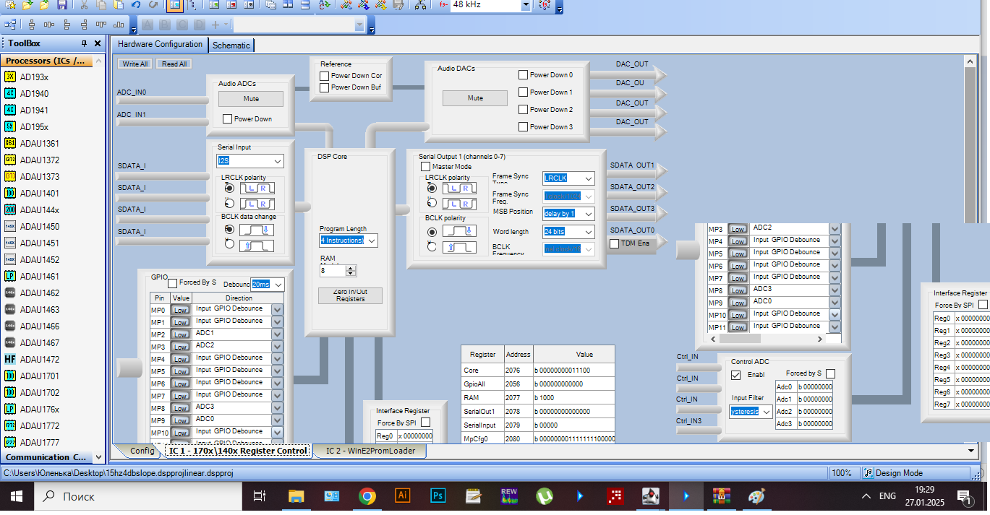This screenshot has width=990, height=515.
Task: Select the ADAU1472 HF processor item
Action: coord(39,359)
